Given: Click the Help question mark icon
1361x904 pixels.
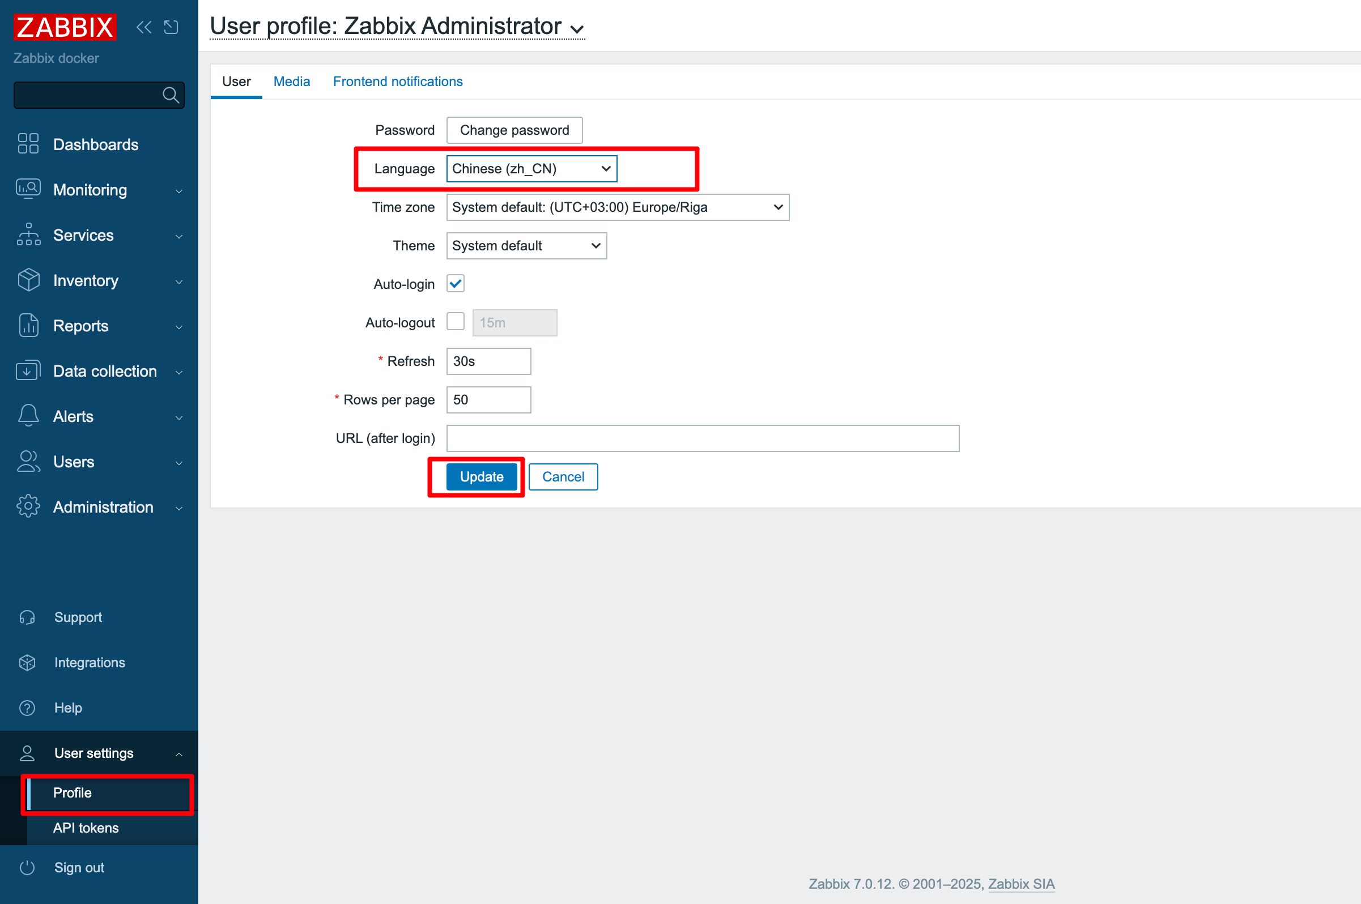Looking at the screenshot, I should click(x=27, y=707).
